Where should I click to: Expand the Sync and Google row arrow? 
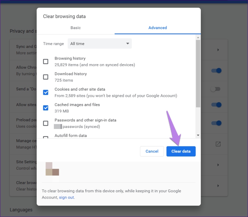click(218, 50)
